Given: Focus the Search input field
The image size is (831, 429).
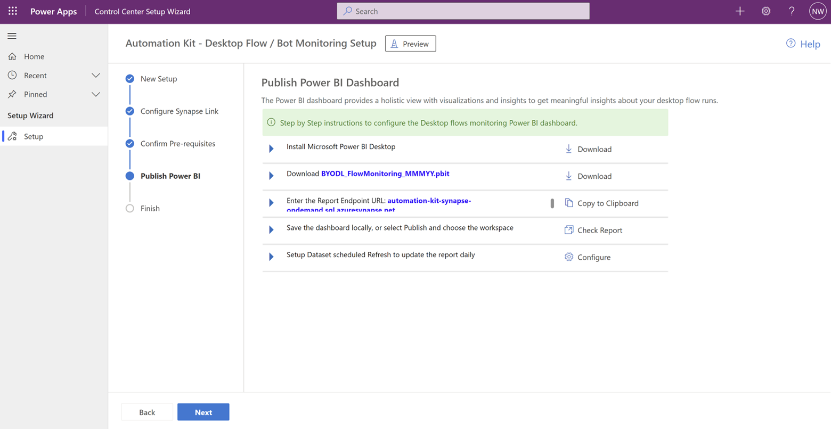Looking at the screenshot, I should [x=463, y=11].
